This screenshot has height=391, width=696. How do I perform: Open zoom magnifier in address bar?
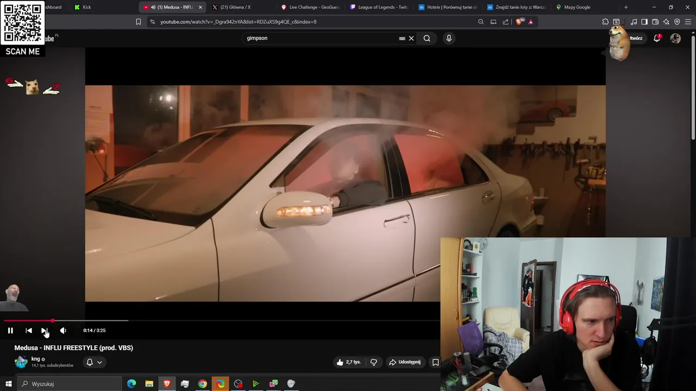pos(481,22)
